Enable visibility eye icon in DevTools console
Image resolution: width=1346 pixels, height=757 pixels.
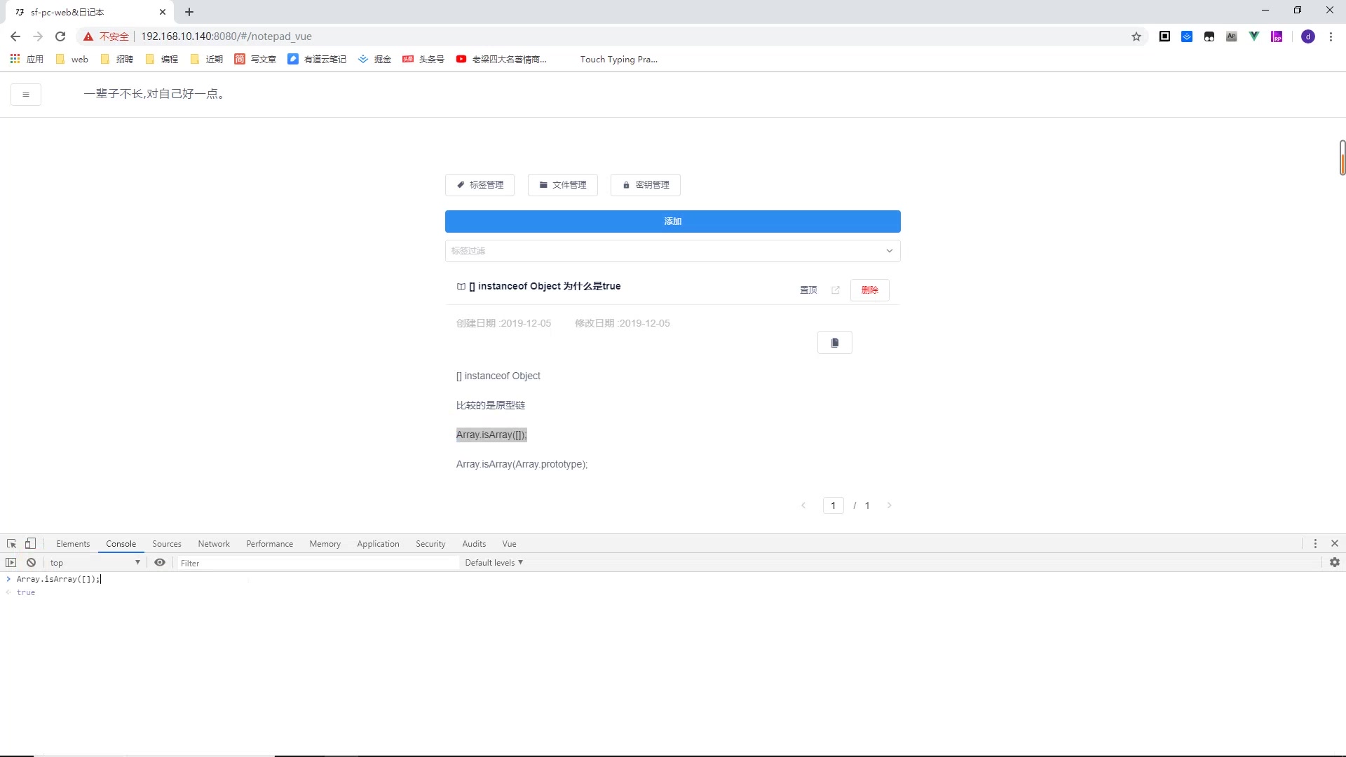[x=159, y=562]
